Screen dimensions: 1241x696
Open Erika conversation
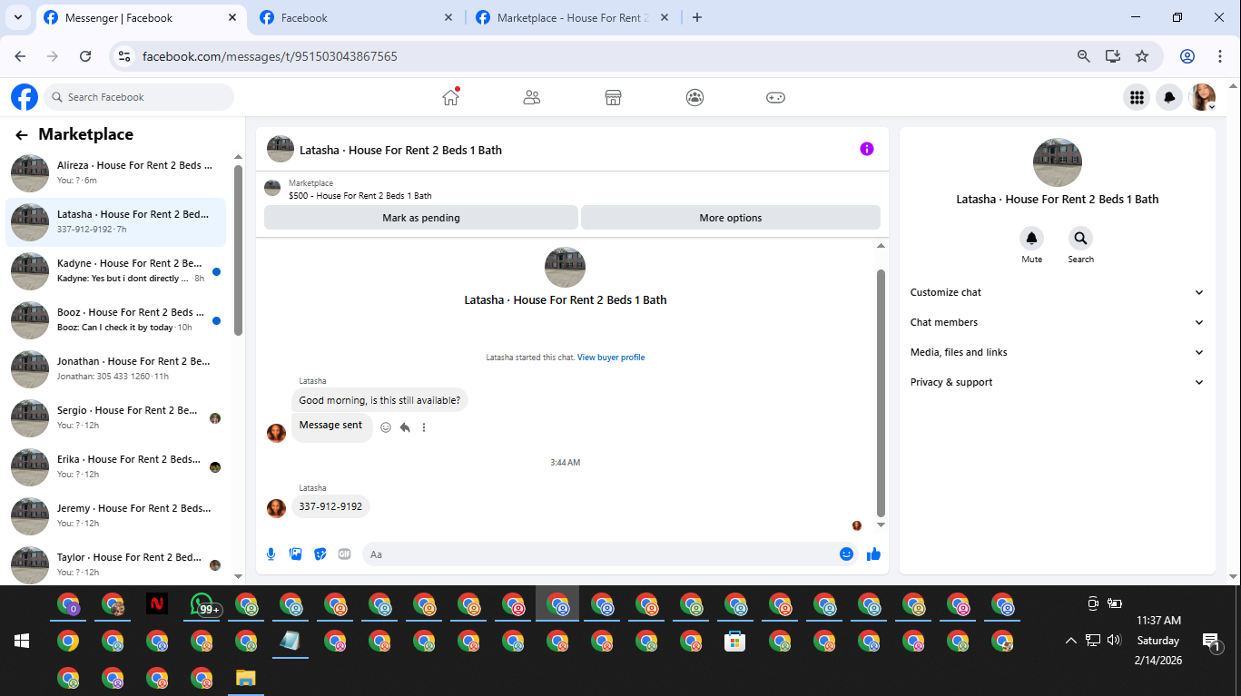[x=115, y=466]
